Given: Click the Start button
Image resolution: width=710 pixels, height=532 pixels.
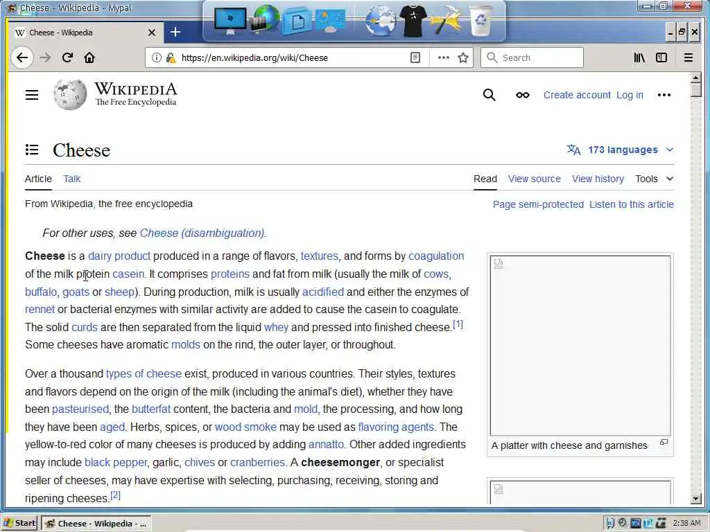Looking at the screenshot, I should (x=19, y=524).
